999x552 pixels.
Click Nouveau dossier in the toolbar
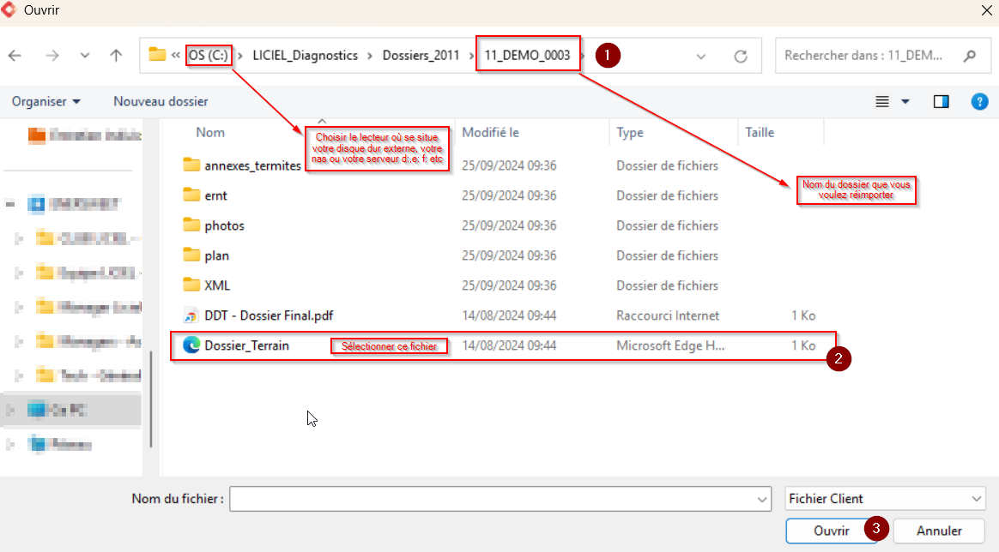(x=160, y=101)
